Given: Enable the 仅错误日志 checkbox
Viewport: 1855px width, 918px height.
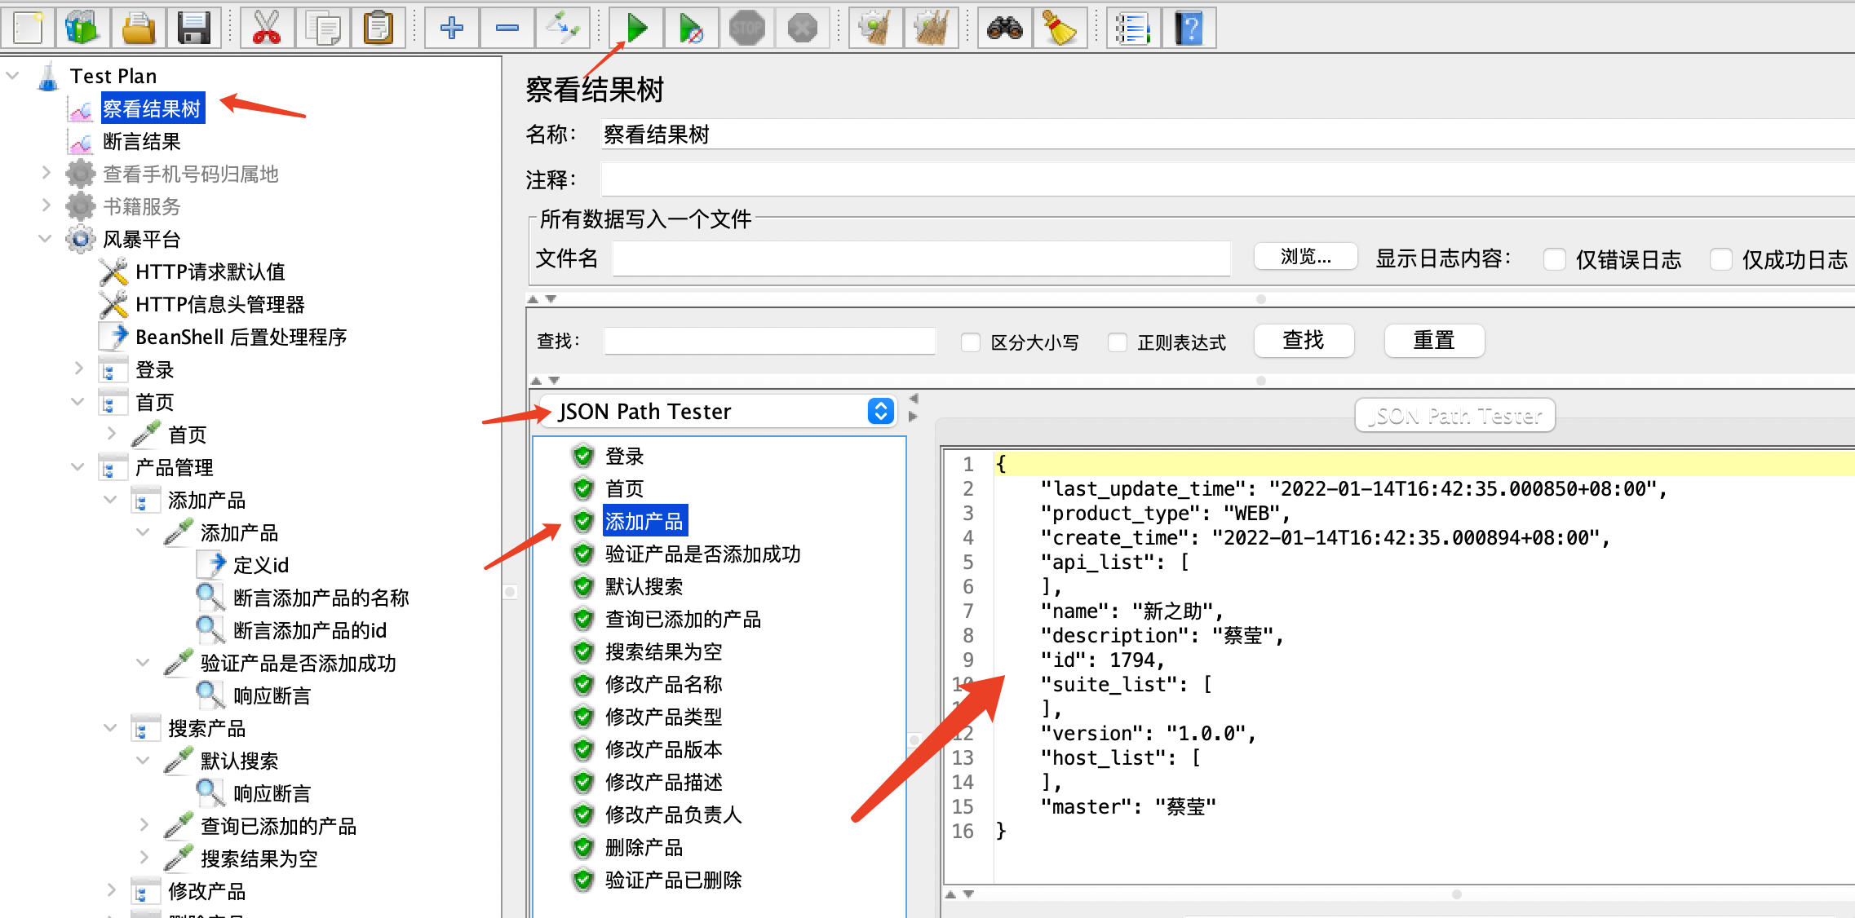Looking at the screenshot, I should point(1554,260).
